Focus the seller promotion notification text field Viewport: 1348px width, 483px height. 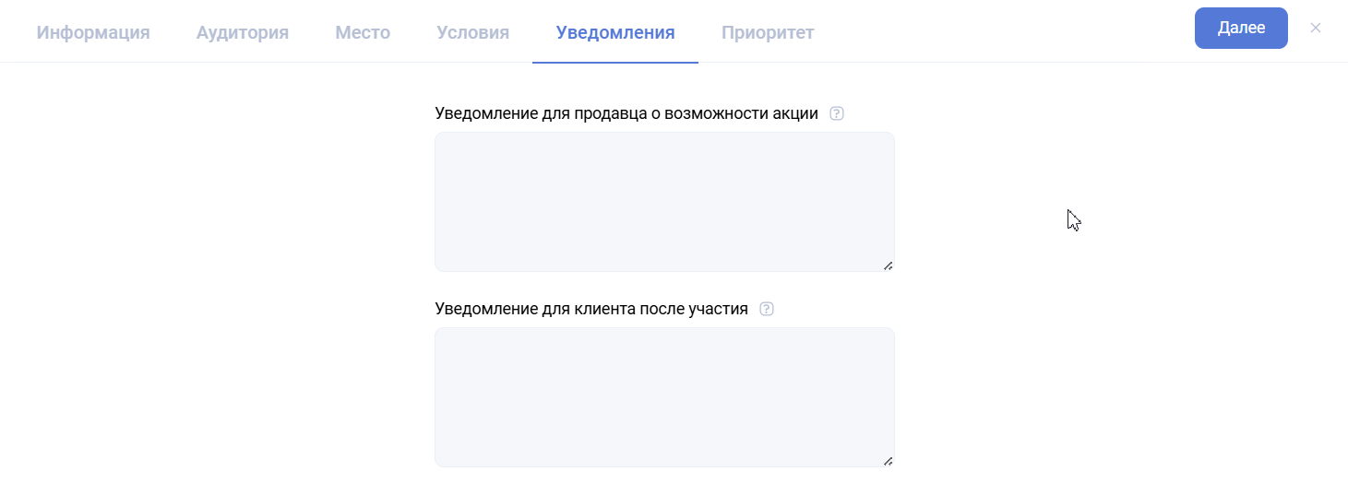664,202
